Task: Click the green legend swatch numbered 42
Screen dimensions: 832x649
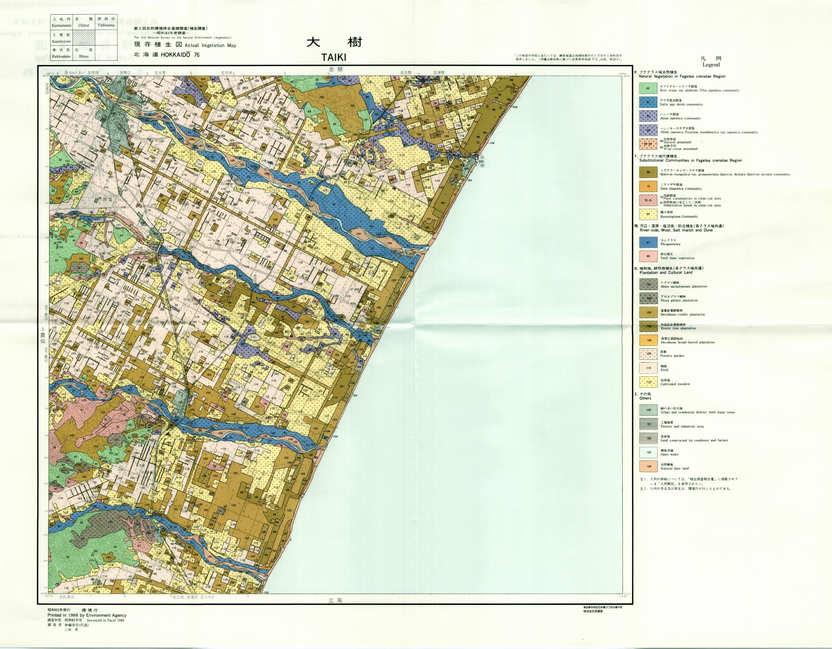Action: point(648,88)
